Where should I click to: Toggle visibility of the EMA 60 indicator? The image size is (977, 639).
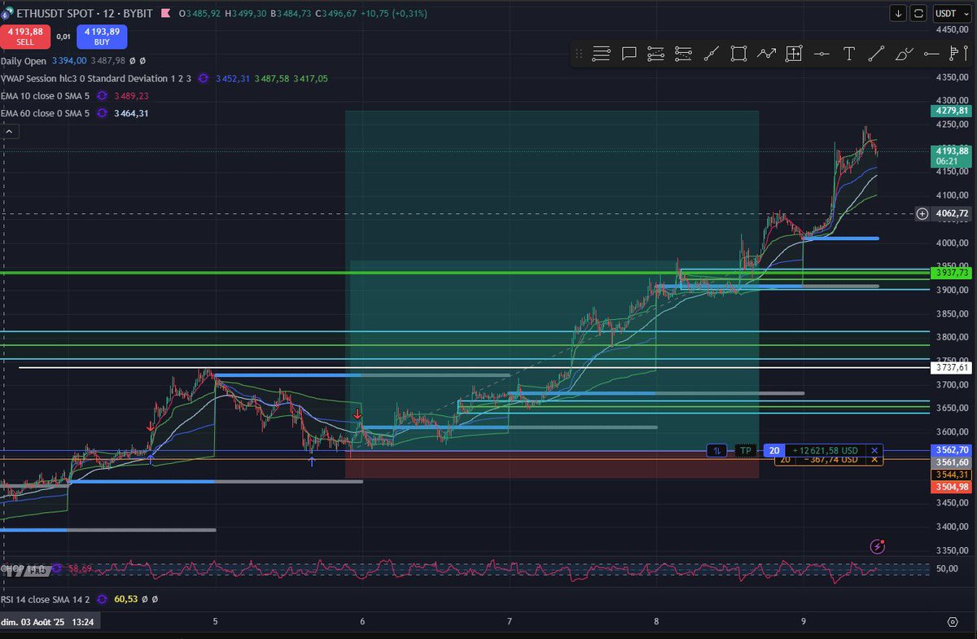click(x=102, y=112)
